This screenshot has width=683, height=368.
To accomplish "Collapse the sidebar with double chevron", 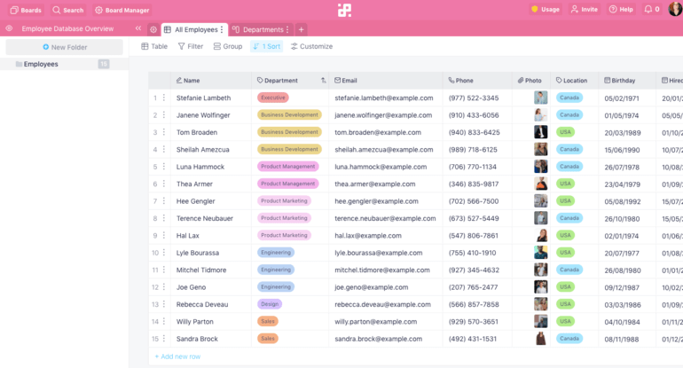I will click(x=138, y=28).
